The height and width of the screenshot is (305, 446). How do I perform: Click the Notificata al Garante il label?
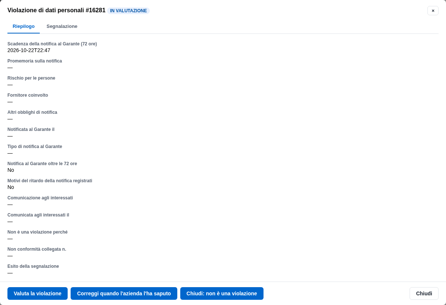(x=31, y=129)
